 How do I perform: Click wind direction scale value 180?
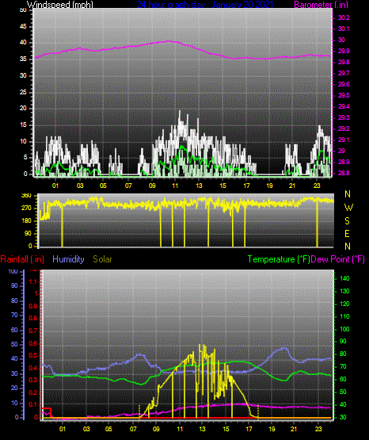coord(26,221)
